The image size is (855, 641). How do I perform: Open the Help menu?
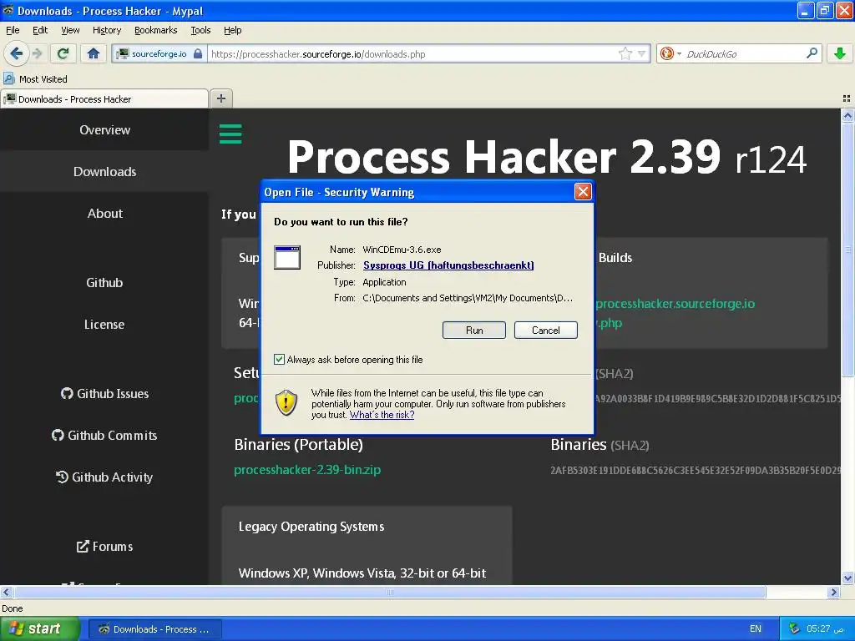point(232,30)
